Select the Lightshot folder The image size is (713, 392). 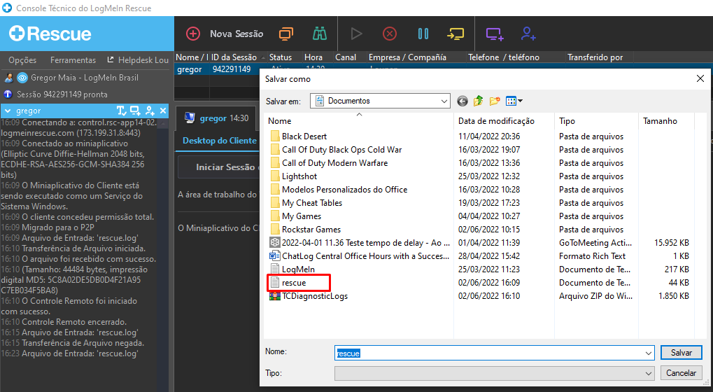tap(299, 176)
